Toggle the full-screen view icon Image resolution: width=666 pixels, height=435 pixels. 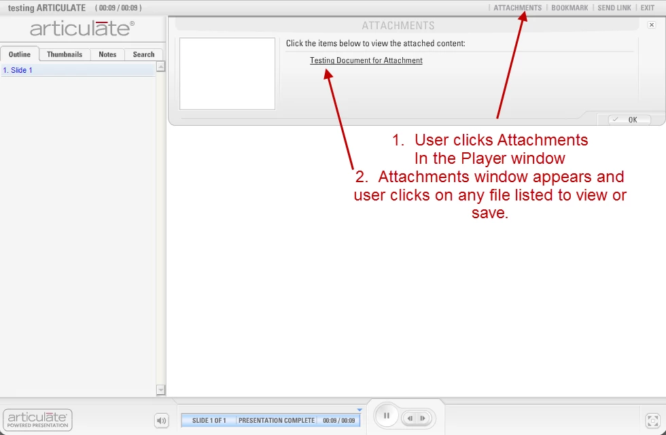[652, 421]
